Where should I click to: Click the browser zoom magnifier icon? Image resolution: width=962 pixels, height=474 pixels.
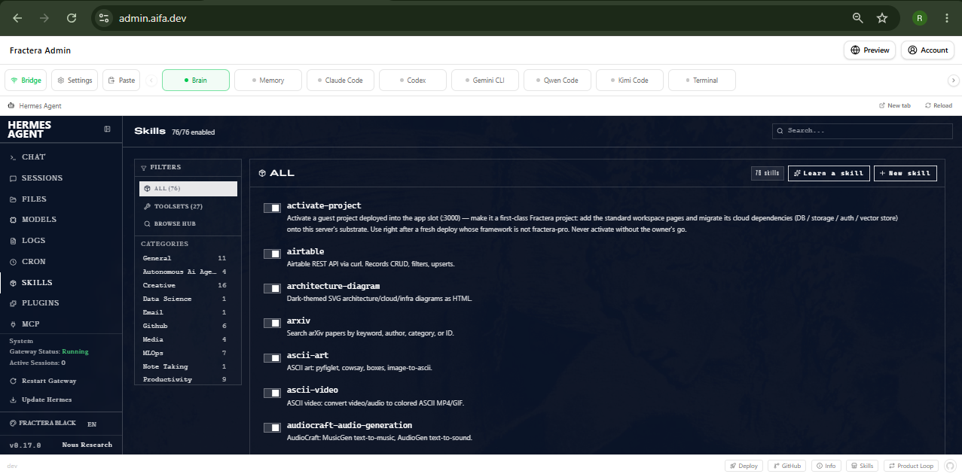(x=857, y=18)
